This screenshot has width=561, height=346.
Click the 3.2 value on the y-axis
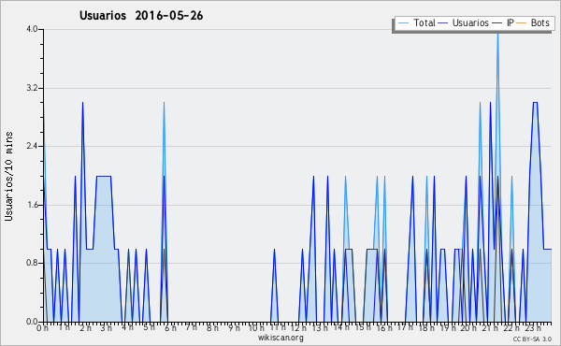(32, 88)
